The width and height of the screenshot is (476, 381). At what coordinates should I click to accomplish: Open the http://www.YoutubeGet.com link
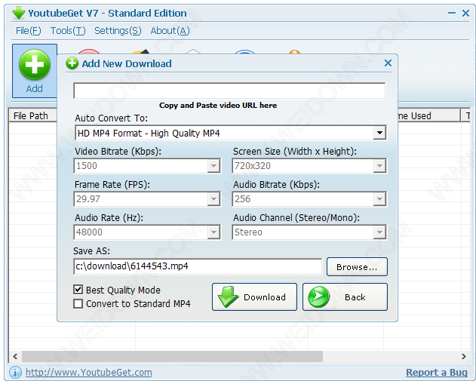(x=89, y=373)
